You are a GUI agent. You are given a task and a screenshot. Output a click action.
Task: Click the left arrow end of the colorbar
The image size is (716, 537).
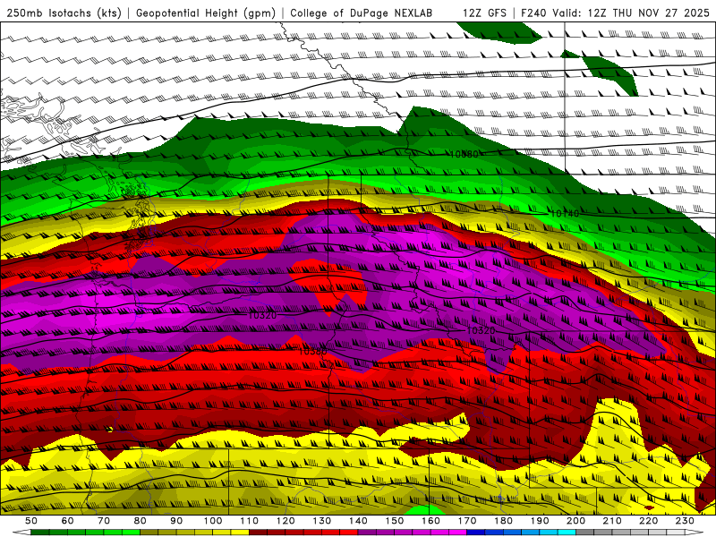pyautogui.click(x=21, y=532)
